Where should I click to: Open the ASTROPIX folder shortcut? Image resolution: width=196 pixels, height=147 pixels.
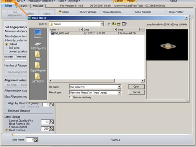[x=38, y=78]
